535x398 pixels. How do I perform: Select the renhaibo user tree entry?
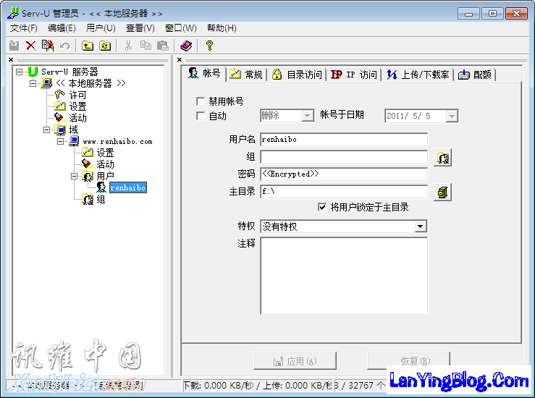click(x=128, y=187)
